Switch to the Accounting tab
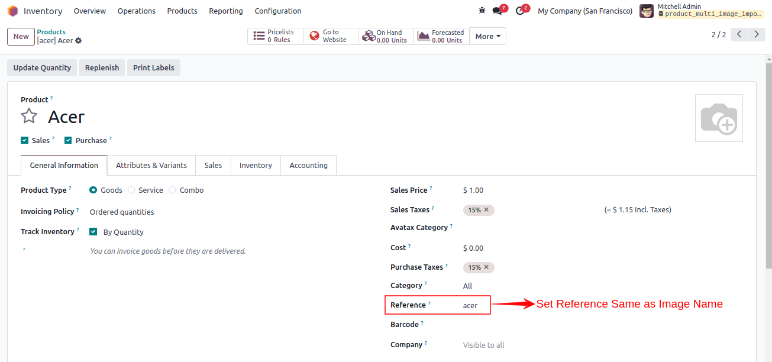The height and width of the screenshot is (362, 772). tap(309, 166)
